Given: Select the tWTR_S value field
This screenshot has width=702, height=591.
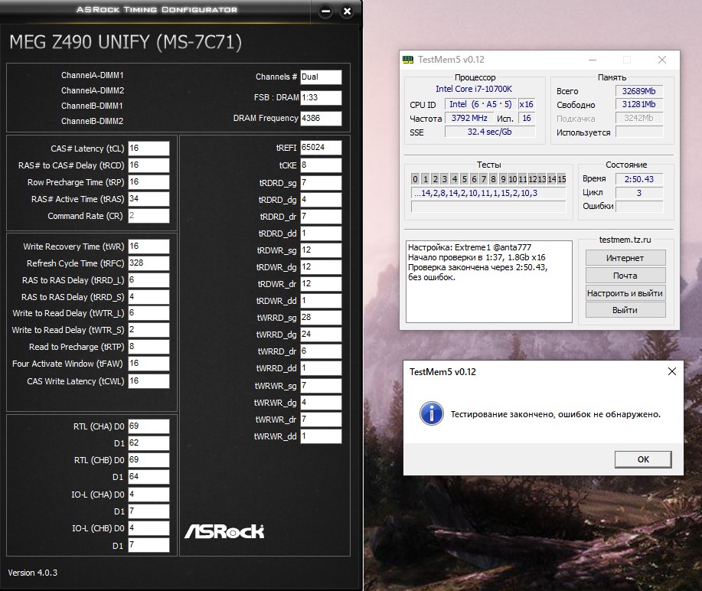Looking at the screenshot, I should point(149,330).
